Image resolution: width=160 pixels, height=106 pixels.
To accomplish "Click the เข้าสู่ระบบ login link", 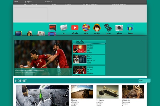I will point(29,2).
